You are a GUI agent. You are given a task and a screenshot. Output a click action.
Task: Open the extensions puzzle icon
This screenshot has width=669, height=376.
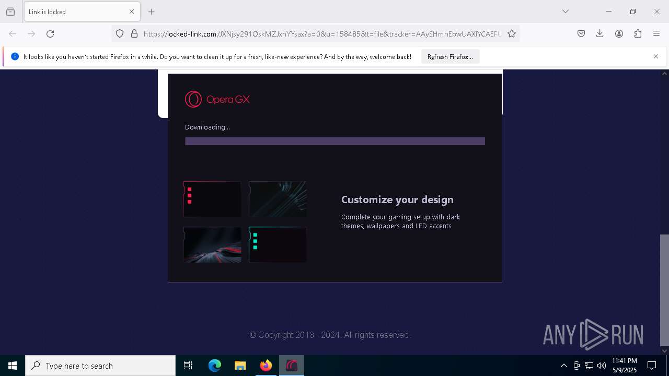[638, 34]
